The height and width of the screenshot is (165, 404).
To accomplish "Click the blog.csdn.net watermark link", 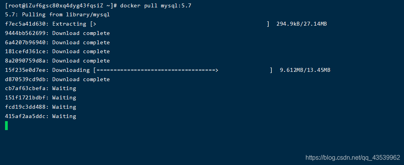I will tap(353, 158).
